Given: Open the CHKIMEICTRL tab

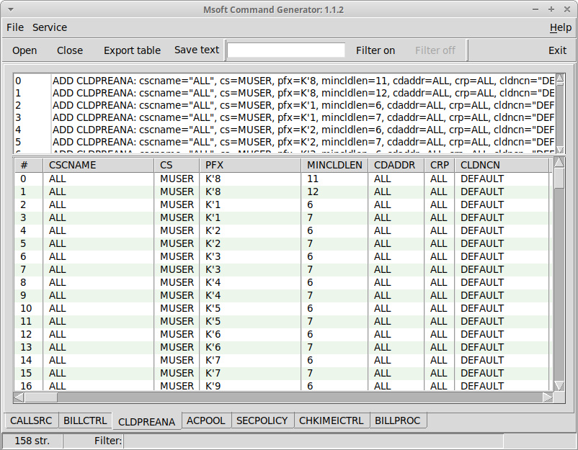Looking at the screenshot, I should (x=331, y=420).
